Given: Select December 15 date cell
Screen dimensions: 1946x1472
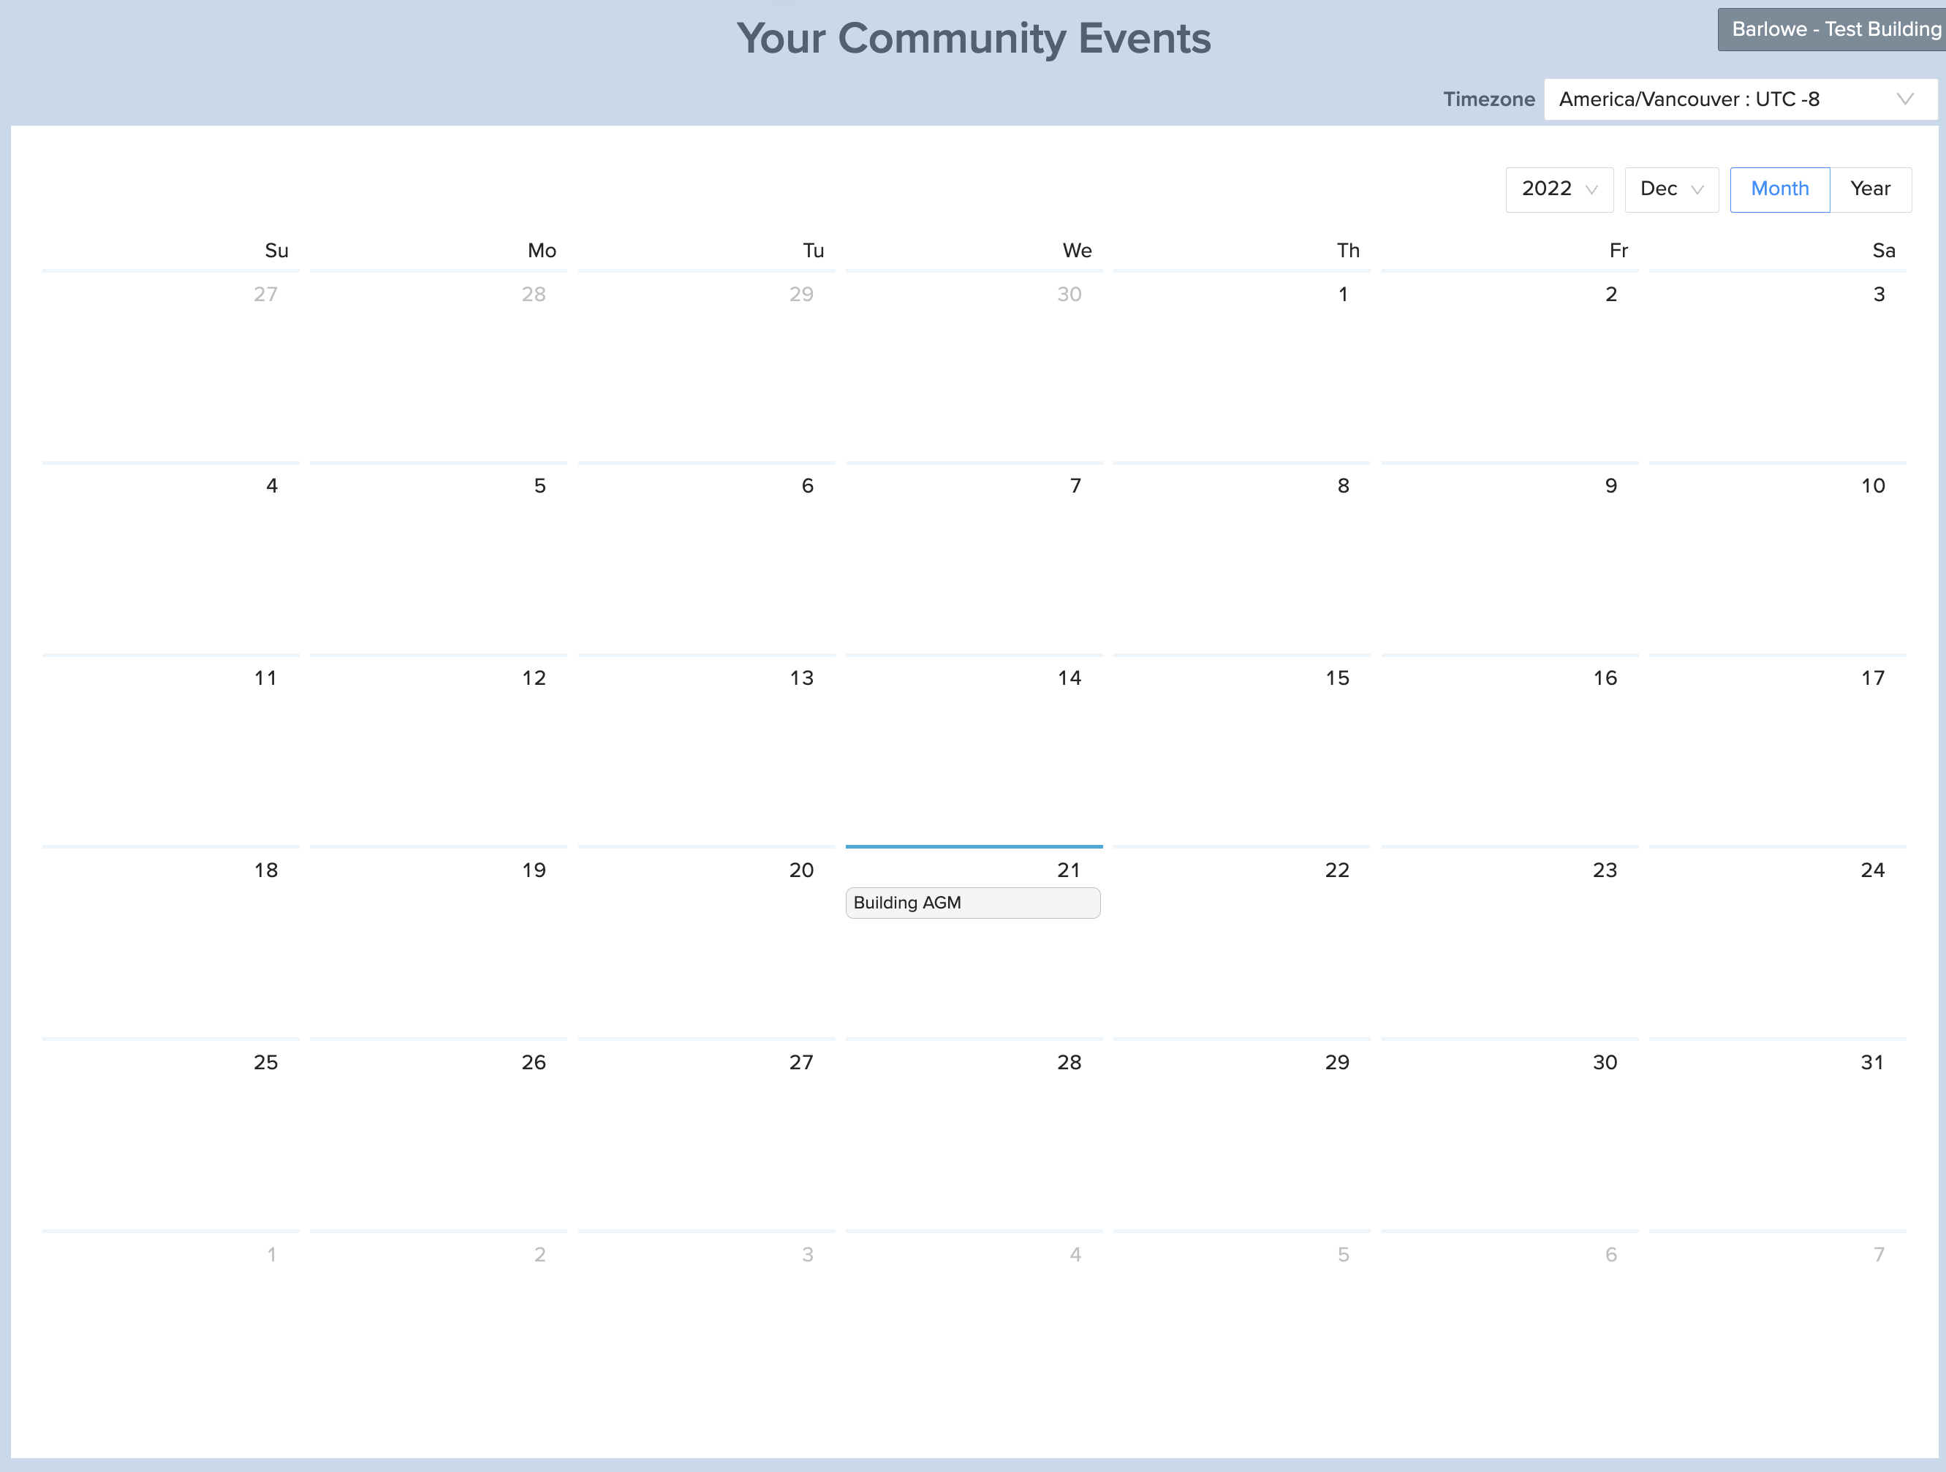Looking at the screenshot, I should (1241, 749).
